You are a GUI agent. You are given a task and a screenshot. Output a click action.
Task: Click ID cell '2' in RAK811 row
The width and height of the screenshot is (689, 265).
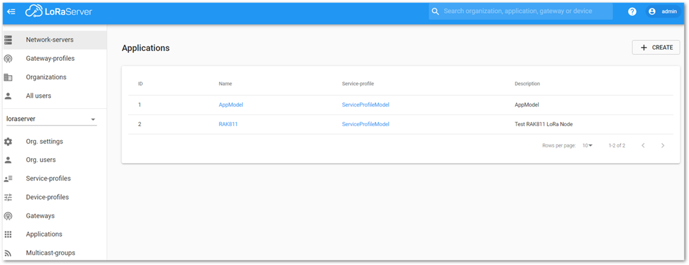point(140,124)
